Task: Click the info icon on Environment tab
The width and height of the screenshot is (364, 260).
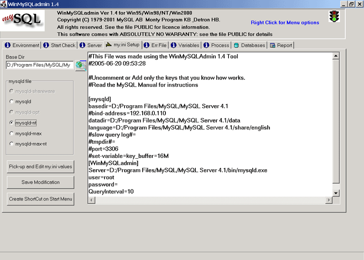Action: [8, 45]
